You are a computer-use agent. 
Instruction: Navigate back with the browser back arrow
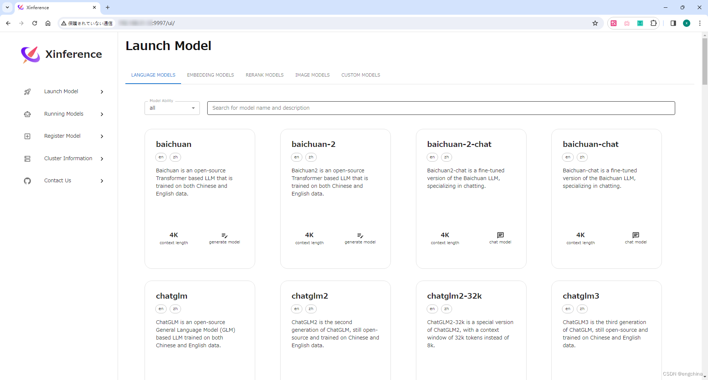[x=8, y=23]
